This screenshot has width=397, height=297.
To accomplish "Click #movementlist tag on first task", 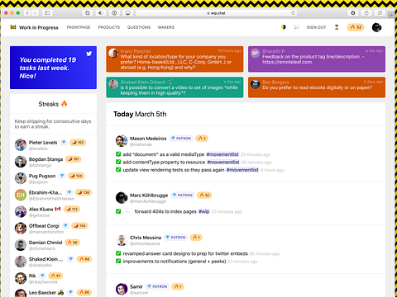I will pyautogui.click(x=222, y=154).
